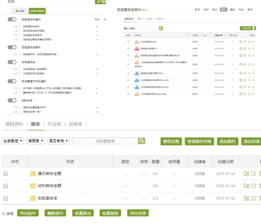Click search icon beside the file keyword field
This screenshot has height=224, width=261.
click(161, 28)
